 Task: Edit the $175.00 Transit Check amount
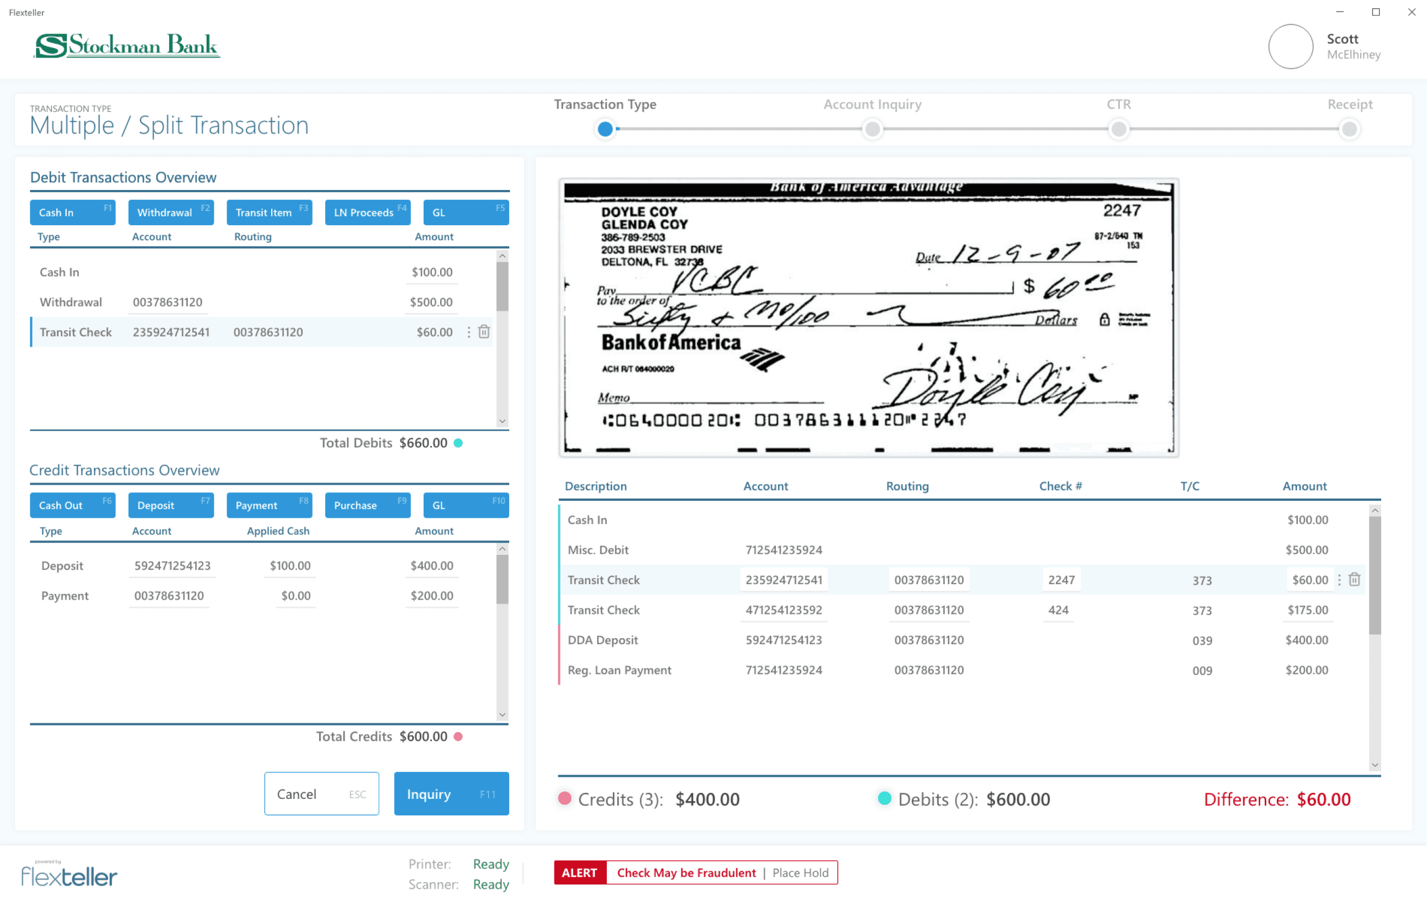(x=1307, y=609)
